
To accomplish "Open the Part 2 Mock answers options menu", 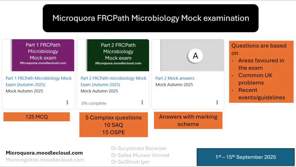I will point(217,103).
